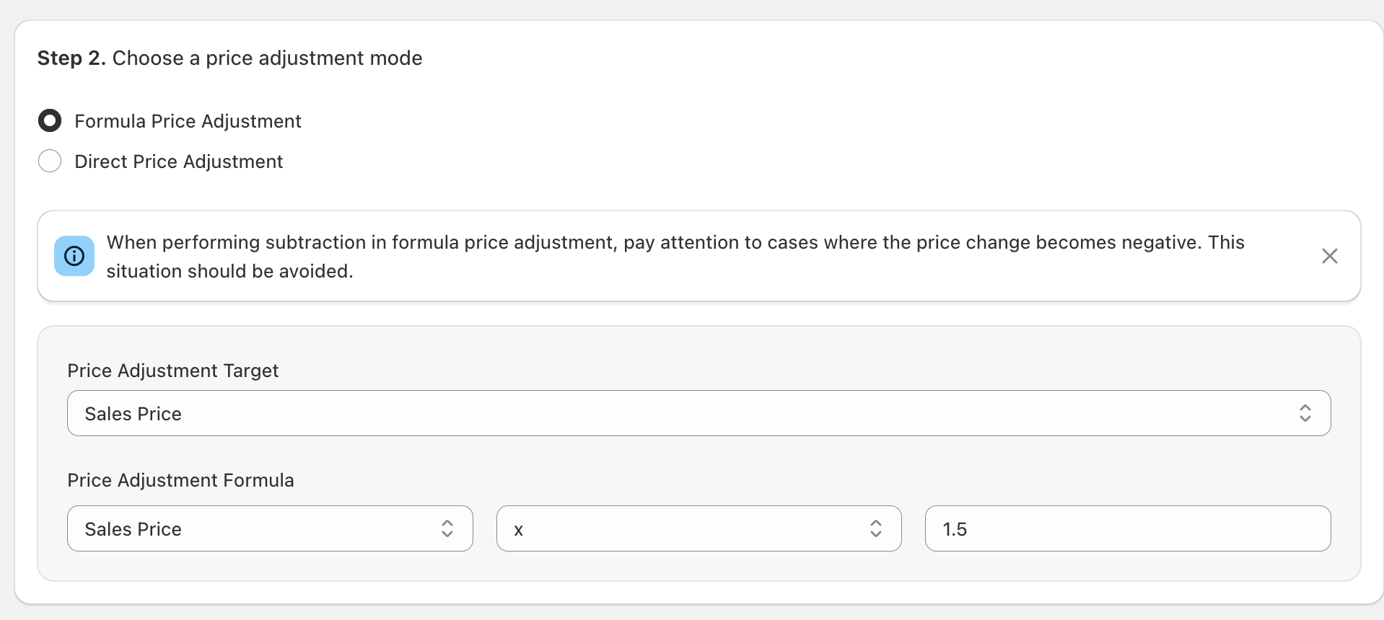
Task: Click the Direct Price Adjustment label text
Action: 178,161
